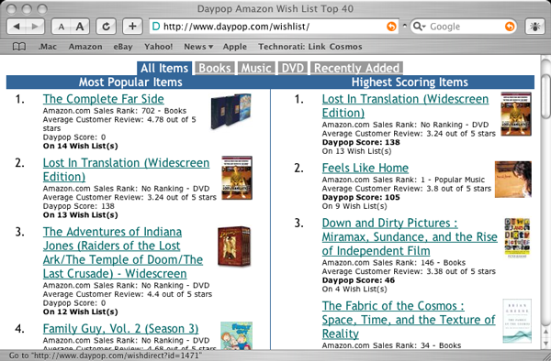
Task: Open the Feels Like Home link
Action: pyautogui.click(x=365, y=169)
